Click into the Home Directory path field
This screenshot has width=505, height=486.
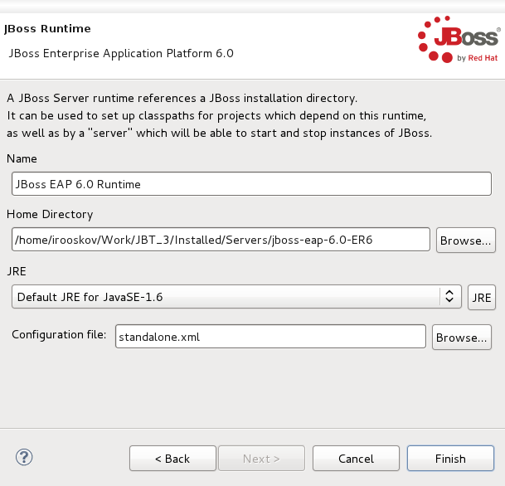pyautogui.click(x=221, y=241)
